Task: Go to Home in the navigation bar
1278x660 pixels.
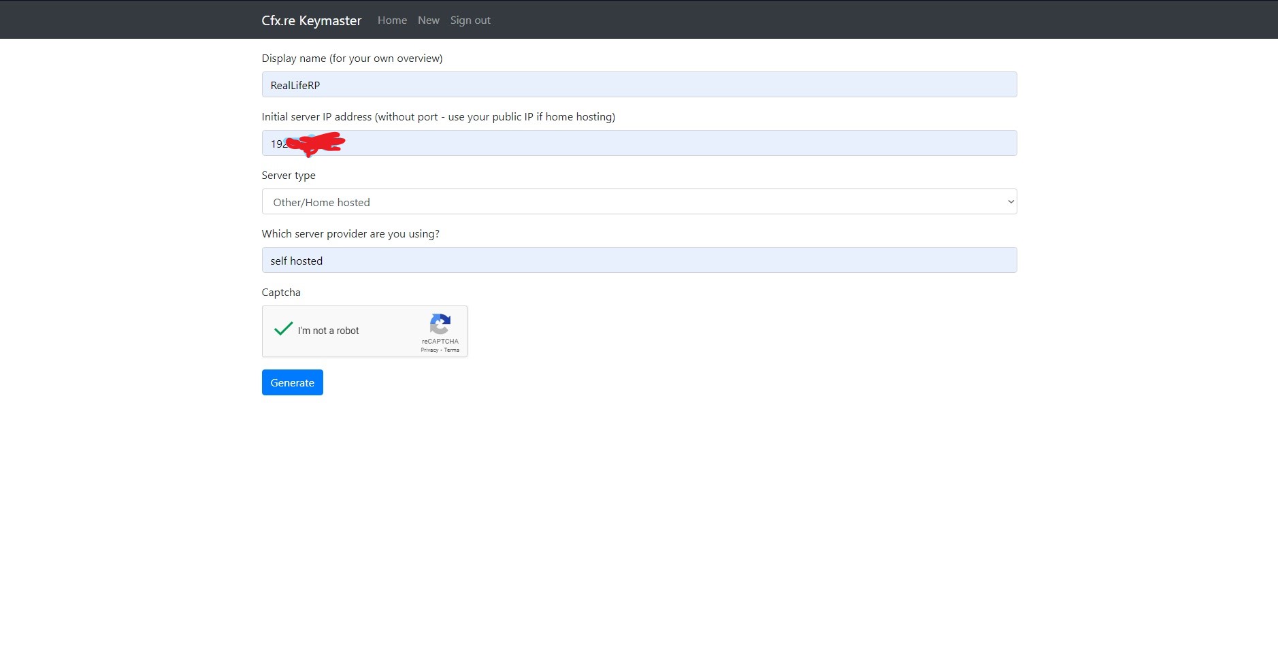Action: coord(392,20)
